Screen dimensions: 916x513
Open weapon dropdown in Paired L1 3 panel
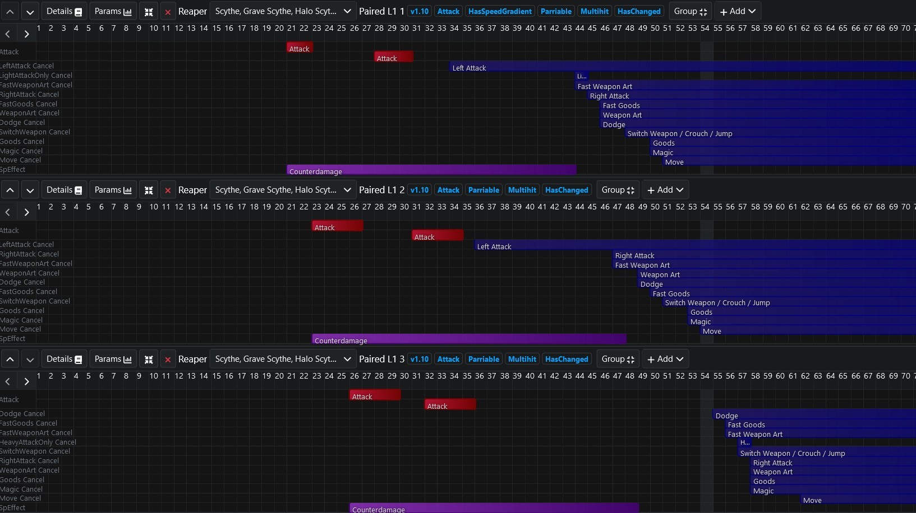283,359
